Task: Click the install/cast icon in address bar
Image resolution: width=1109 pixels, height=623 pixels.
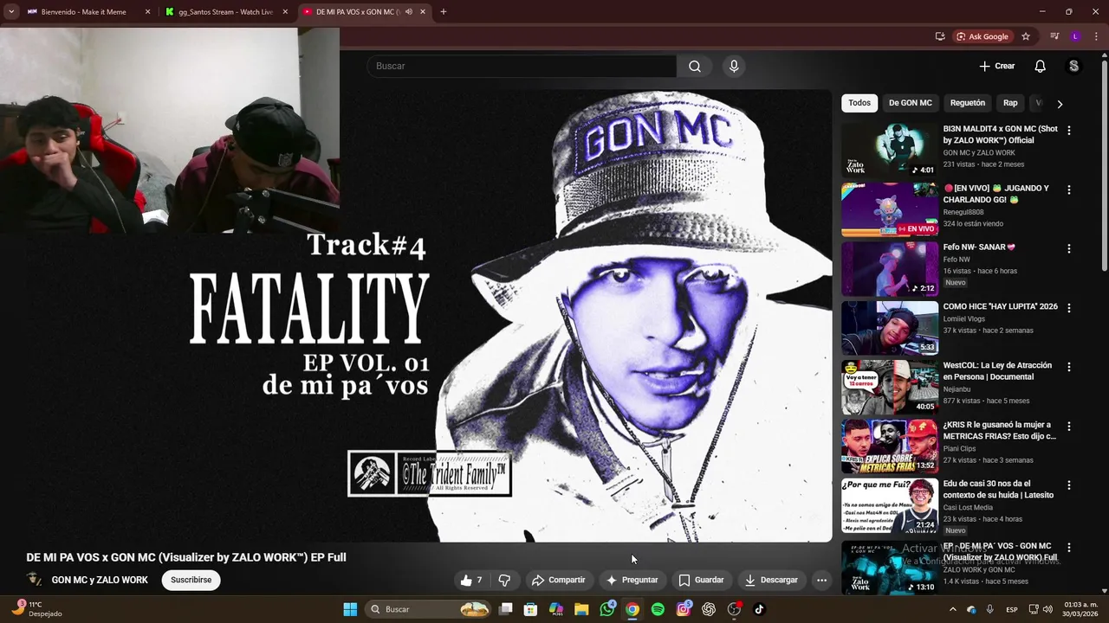Action: tap(940, 36)
